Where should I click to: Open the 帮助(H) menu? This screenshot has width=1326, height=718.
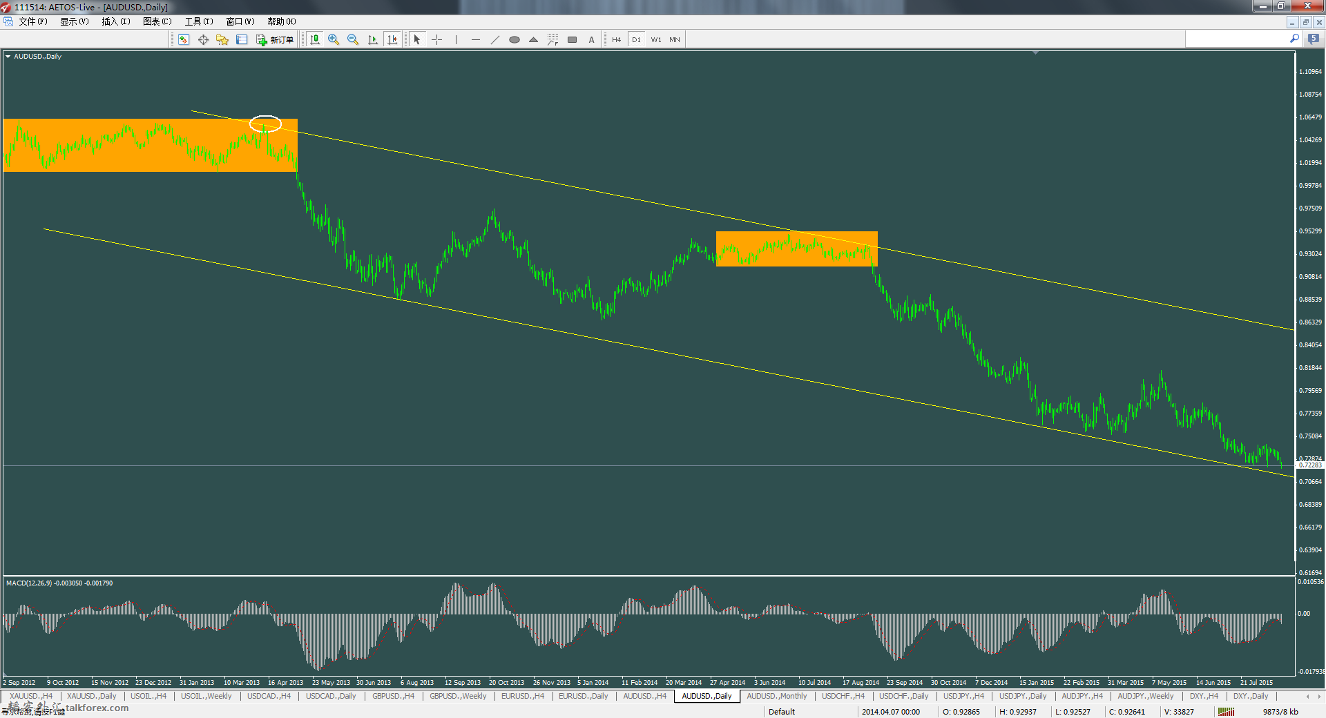point(281,21)
